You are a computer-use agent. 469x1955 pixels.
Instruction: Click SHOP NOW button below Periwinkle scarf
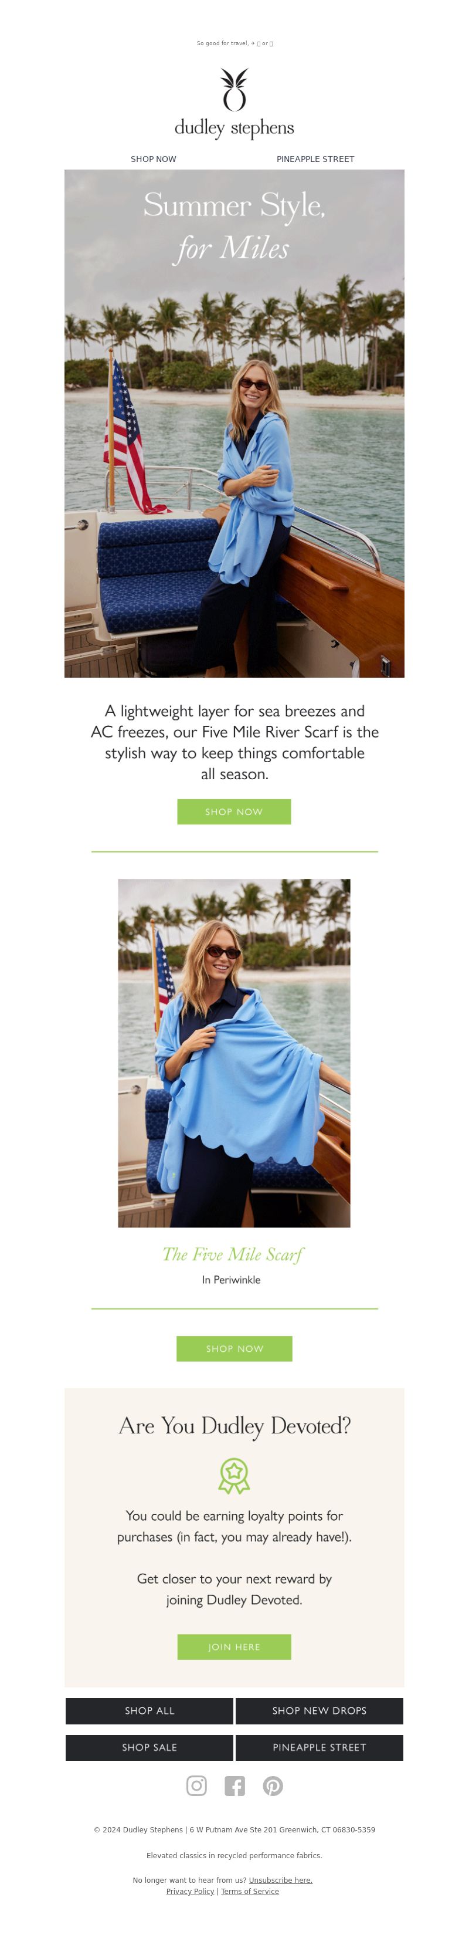(235, 1349)
